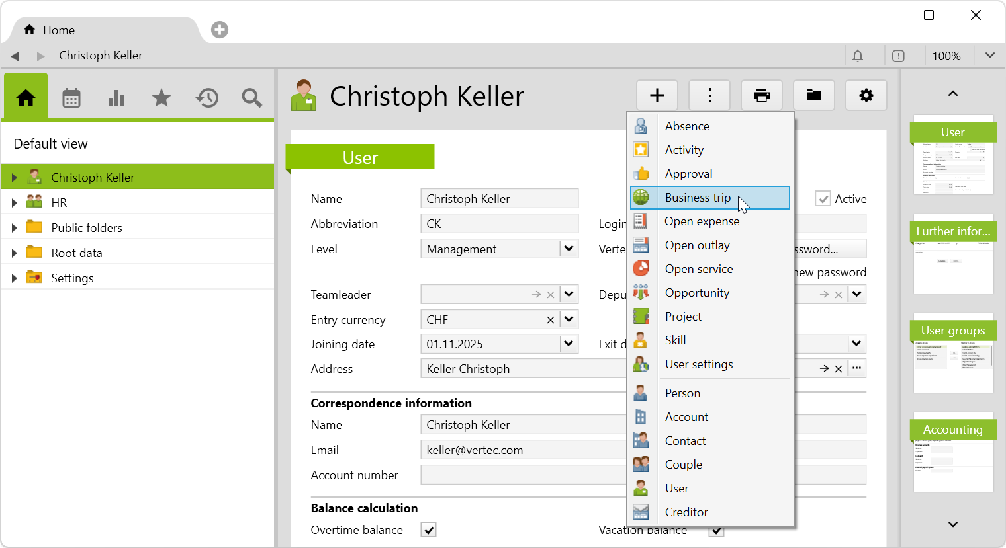Open the notification bell
The width and height of the screenshot is (1006, 548).
(x=858, y=56)
